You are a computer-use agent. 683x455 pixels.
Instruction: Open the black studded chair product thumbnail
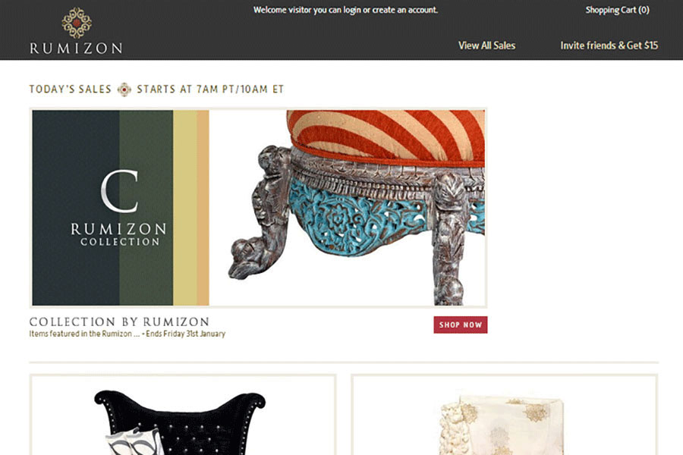tap(183, 416)
